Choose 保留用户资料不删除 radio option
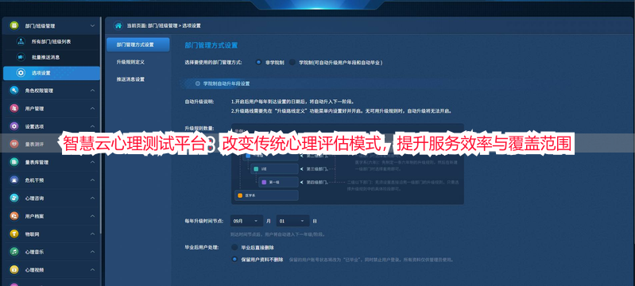The width and height of the screenshot is (635, 286). [234, 259]
